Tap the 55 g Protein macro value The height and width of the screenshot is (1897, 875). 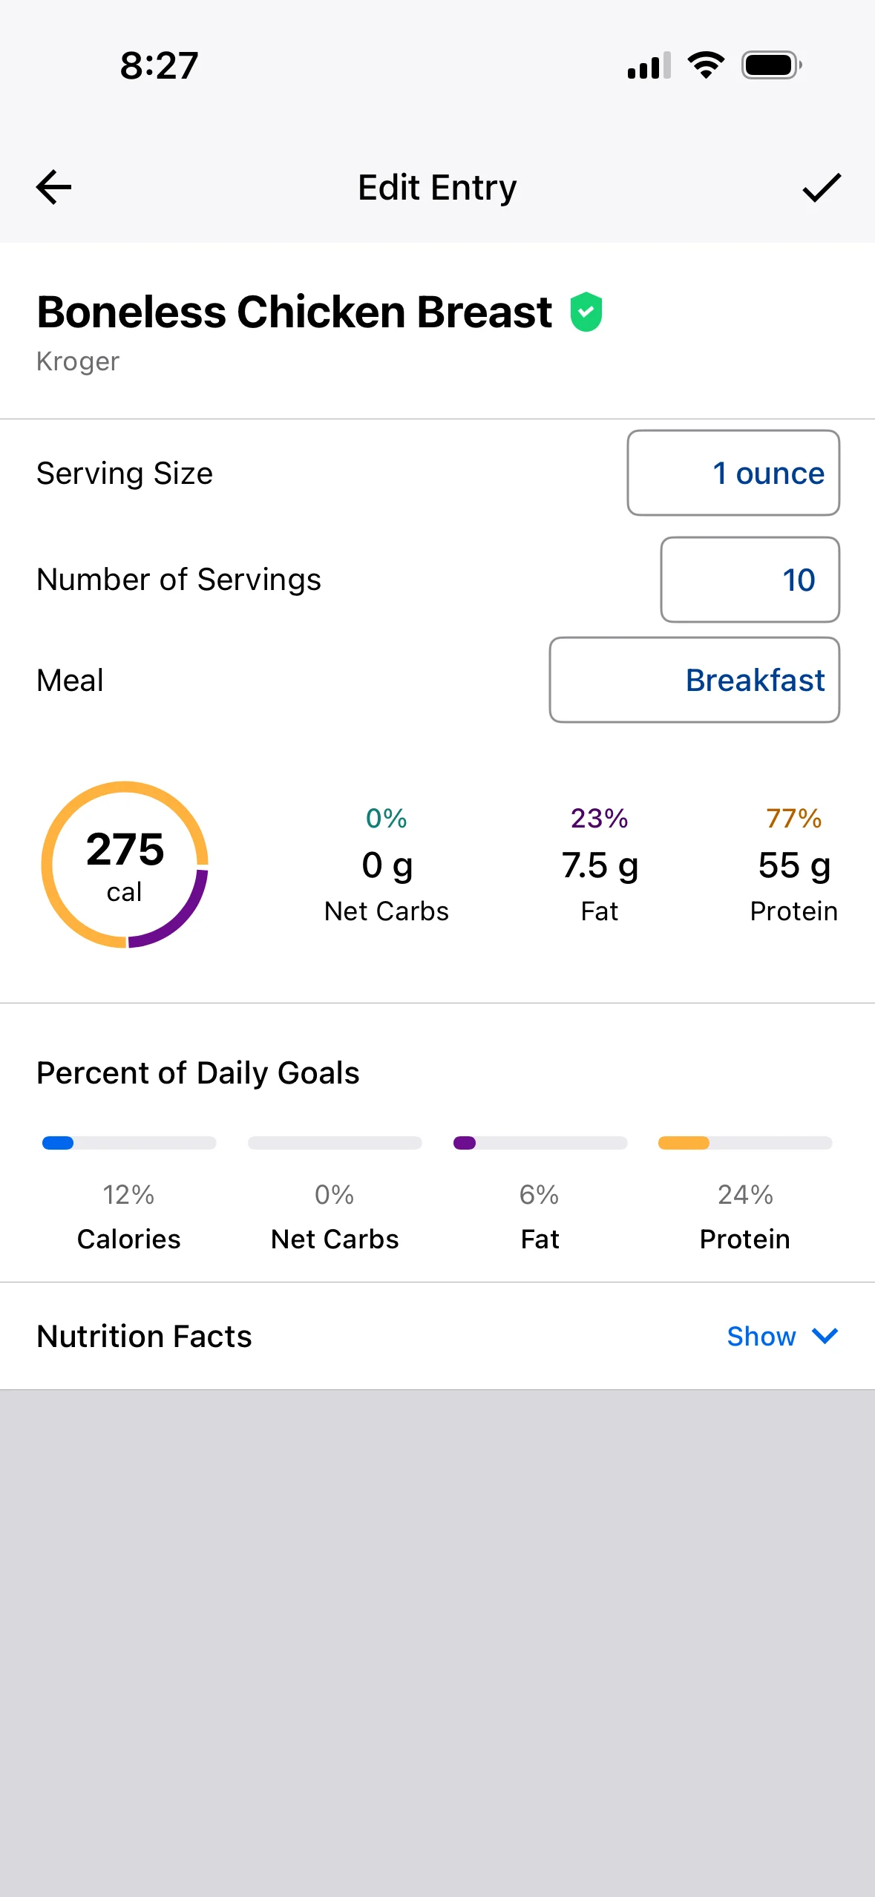(x=794, y=865)
